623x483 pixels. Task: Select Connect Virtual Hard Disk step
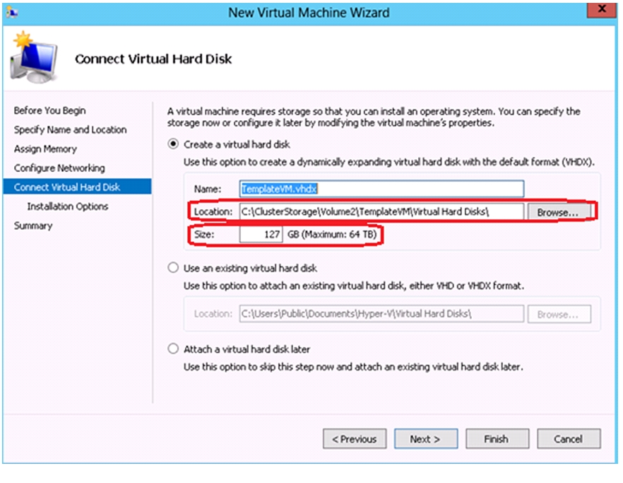pos(77,187)
